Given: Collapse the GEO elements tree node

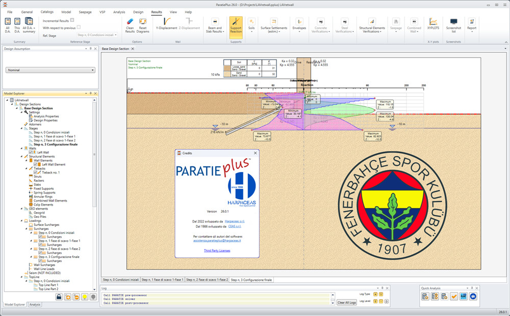Looking at the screenshot, I should pos(22,209).
